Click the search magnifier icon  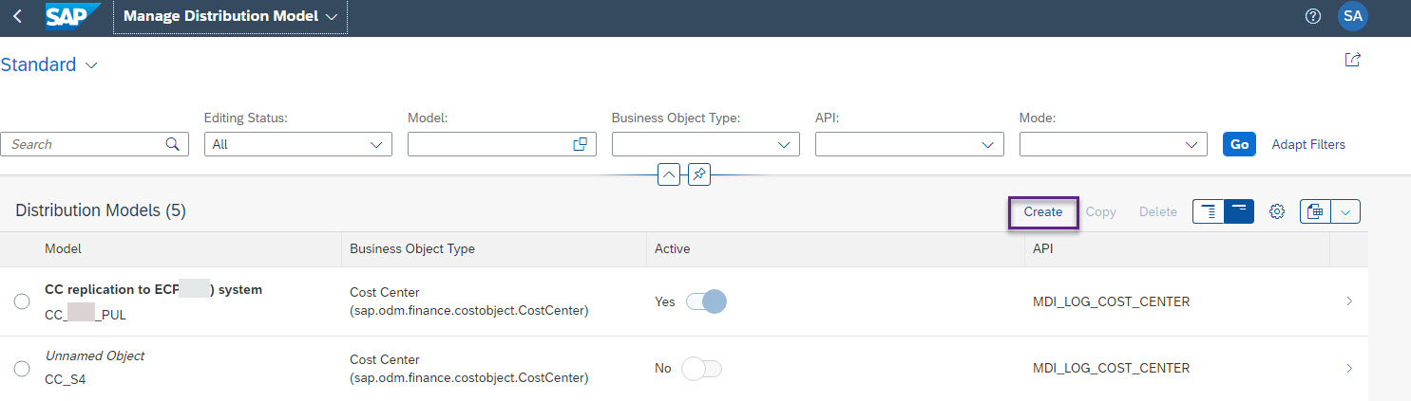click(172, 144)
